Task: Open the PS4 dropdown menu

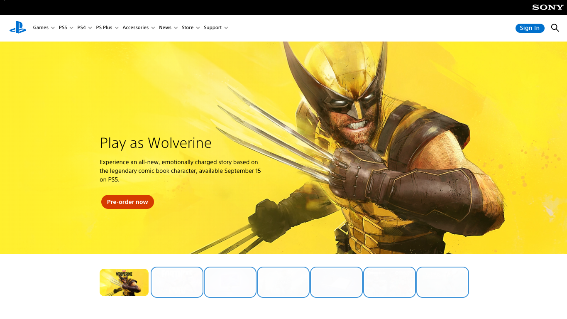Action: click(x=85, y=27)
